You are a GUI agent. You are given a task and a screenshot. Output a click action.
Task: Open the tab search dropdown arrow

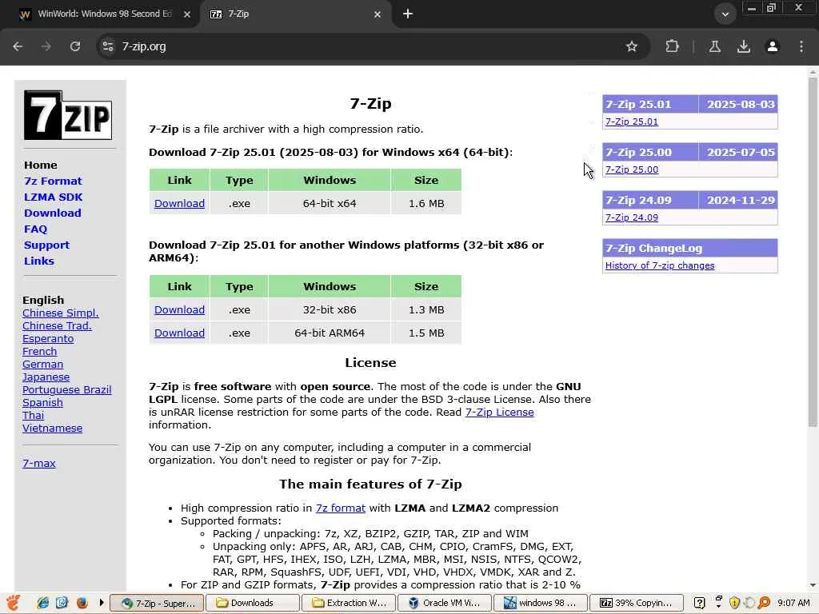click(x=725, y=14)
